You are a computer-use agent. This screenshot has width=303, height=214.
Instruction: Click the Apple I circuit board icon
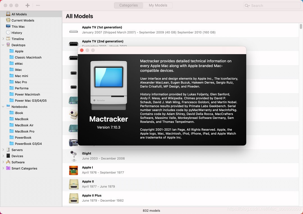tap(74, 170)
